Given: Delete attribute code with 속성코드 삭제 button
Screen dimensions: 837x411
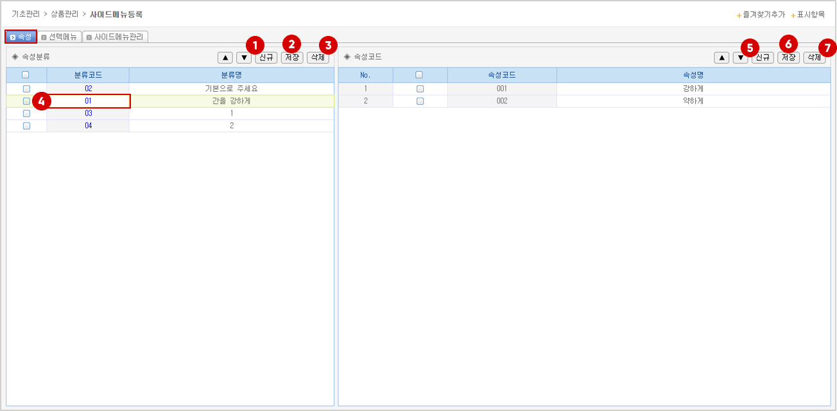Looking at the screenshot, I should click(x=814, y=58).
